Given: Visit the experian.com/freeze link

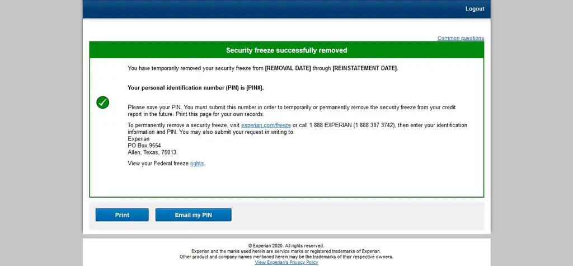Looking at the screenshot, I should pyautogui.click(x=266, y=125).
